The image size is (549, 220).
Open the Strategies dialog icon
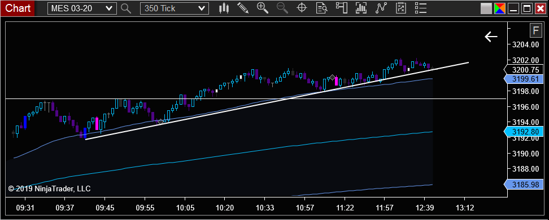coord(401,8)
